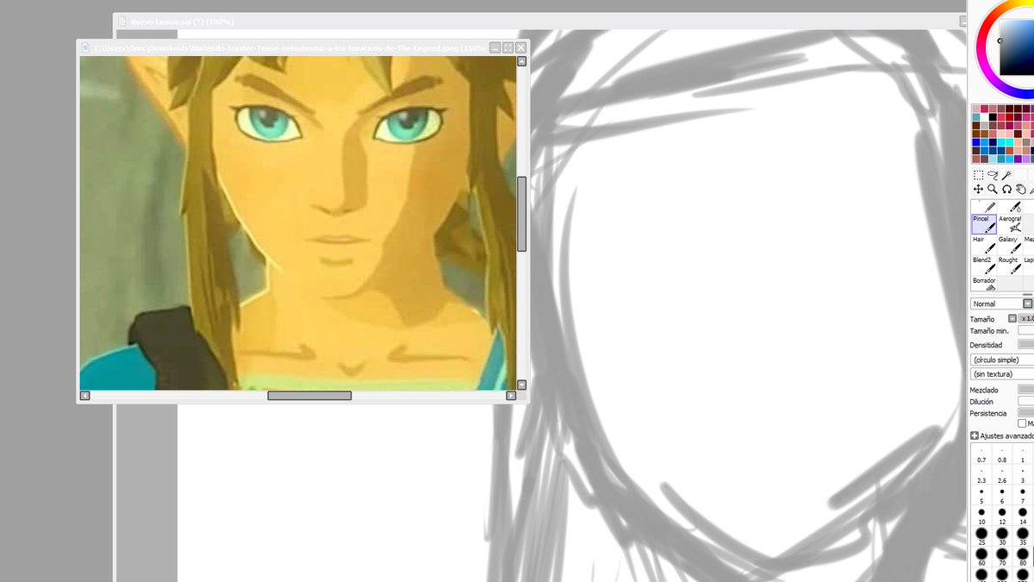Choose the Aerograf airbrush tool

click(1011, 224)
